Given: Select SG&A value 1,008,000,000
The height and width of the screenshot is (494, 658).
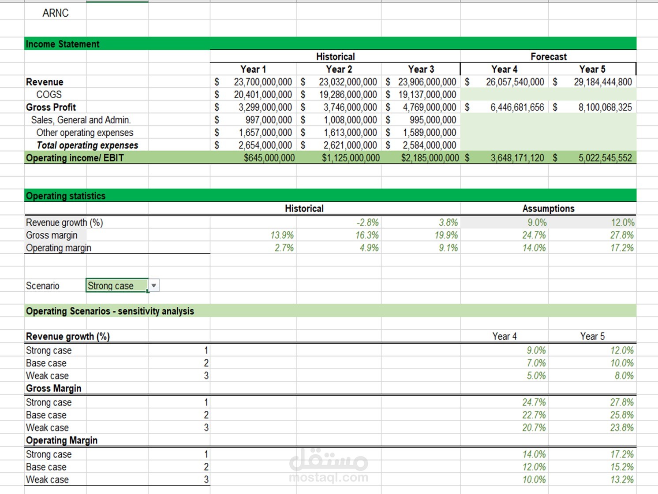Looking at the screenshot, I should tap(339, 120).
